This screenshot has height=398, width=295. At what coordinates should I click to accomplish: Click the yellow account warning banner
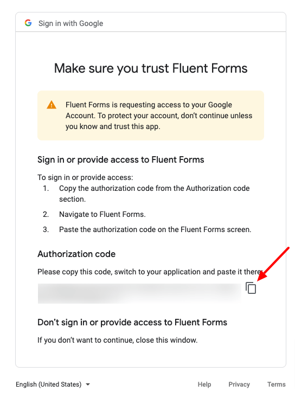coord(151,115)
